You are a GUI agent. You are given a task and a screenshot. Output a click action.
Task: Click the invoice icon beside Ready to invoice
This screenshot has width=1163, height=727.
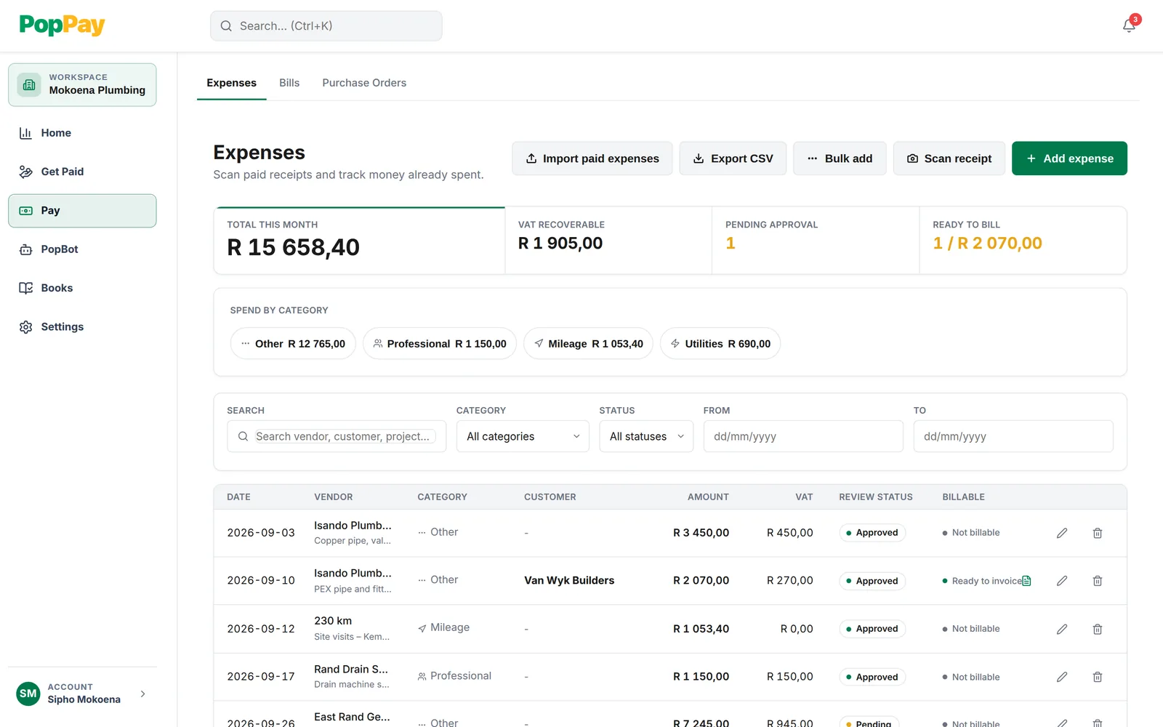(x=1026, y=581)
